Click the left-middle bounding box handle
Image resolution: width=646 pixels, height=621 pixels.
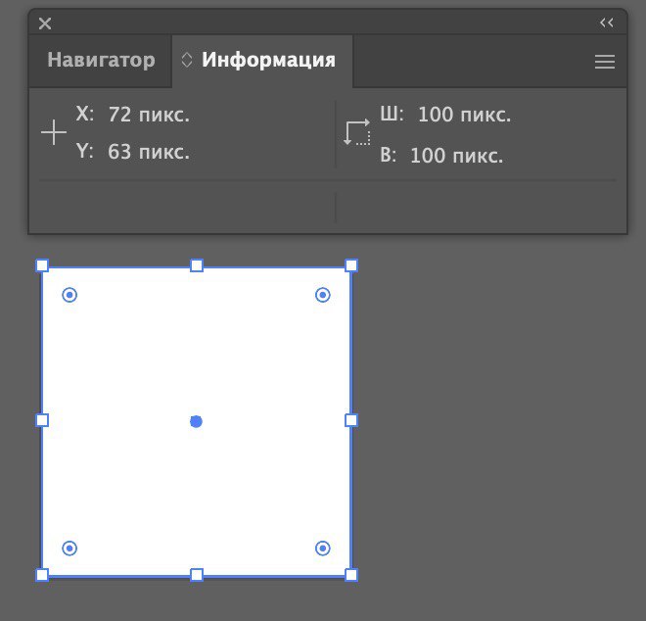[42, 420]
